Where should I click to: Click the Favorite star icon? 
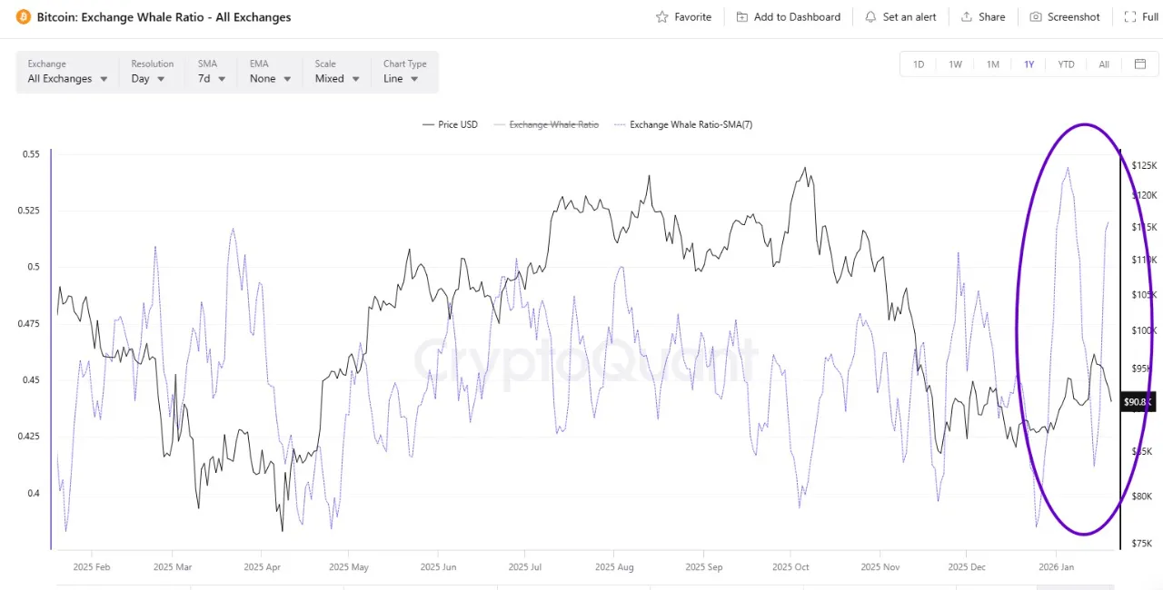[664, 16]
